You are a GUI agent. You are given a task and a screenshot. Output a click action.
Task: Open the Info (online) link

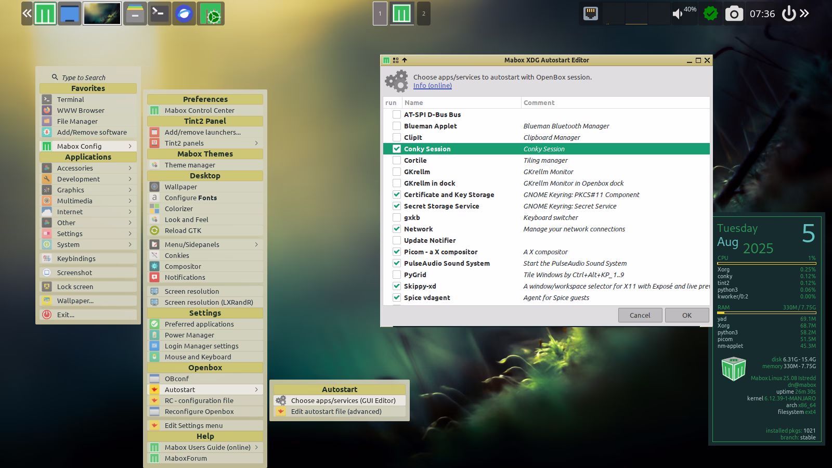[x=432, y=86]
